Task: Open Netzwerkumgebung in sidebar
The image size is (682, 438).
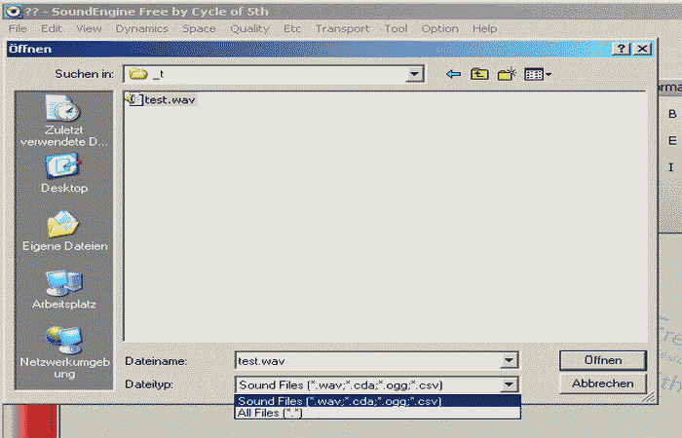Action: pyautogui.click(x=64, y=348)
